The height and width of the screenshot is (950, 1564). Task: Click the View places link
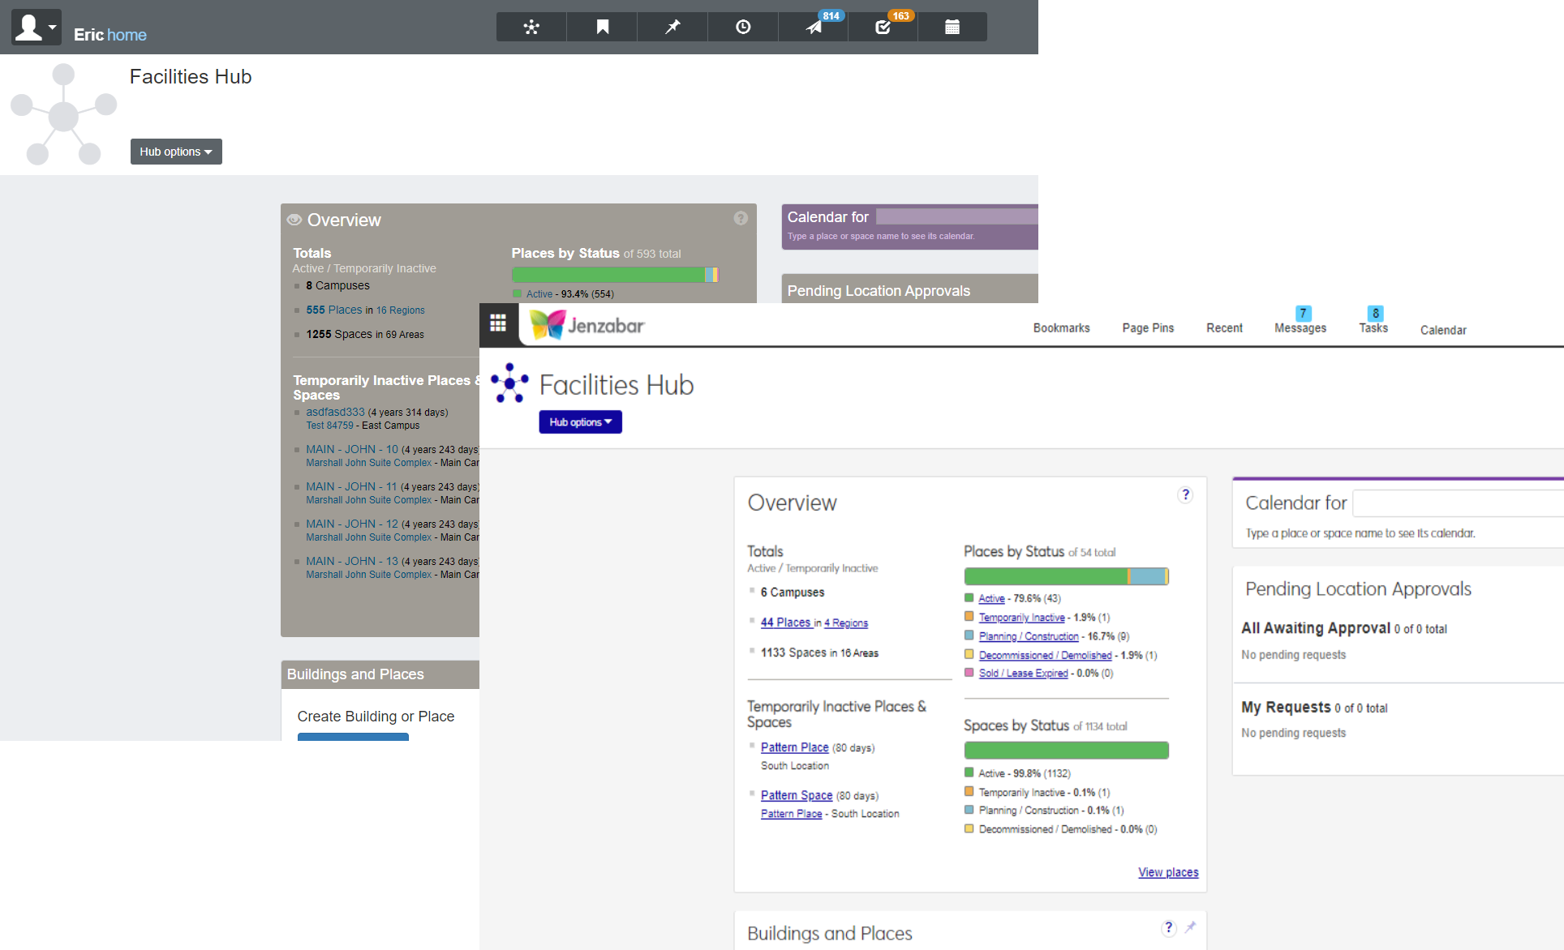pyautogui.click(x=1168, y=872)
